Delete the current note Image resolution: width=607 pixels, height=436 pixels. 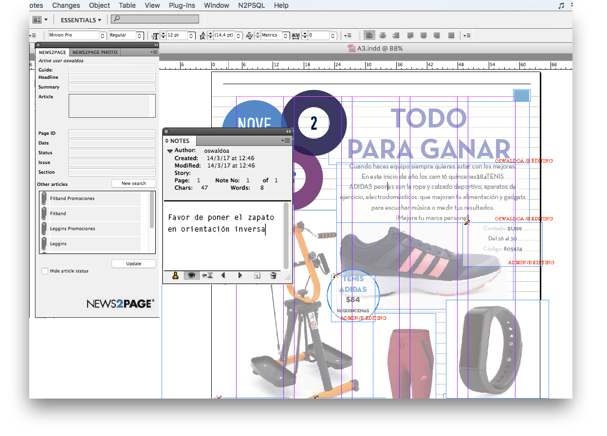pos(273,275)
